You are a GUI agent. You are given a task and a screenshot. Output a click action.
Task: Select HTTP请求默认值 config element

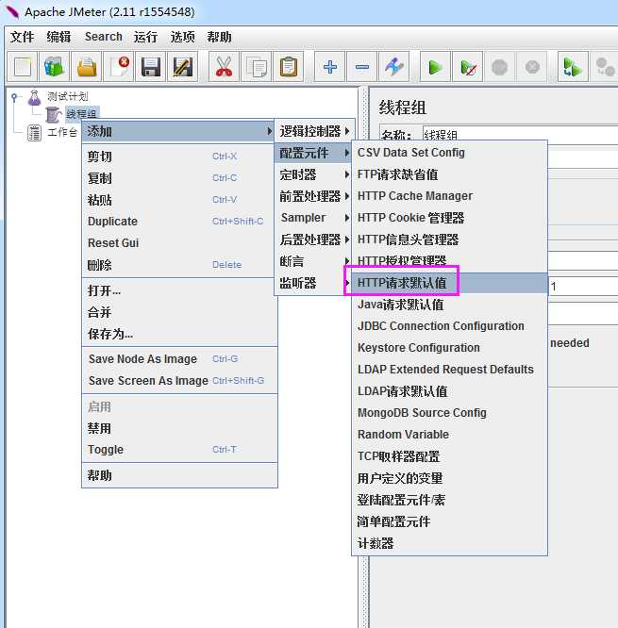(449, 283)
